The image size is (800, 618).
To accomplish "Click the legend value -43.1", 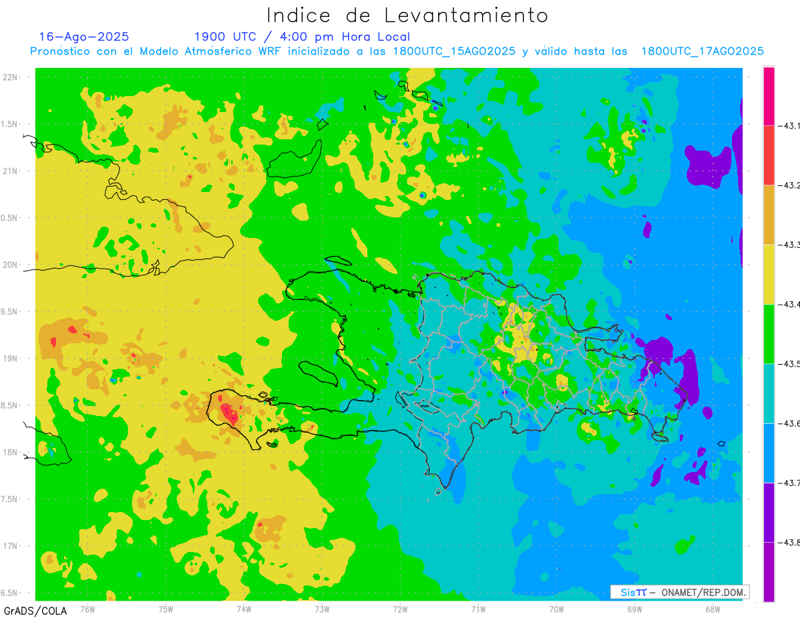I will (x=789, y=125).
